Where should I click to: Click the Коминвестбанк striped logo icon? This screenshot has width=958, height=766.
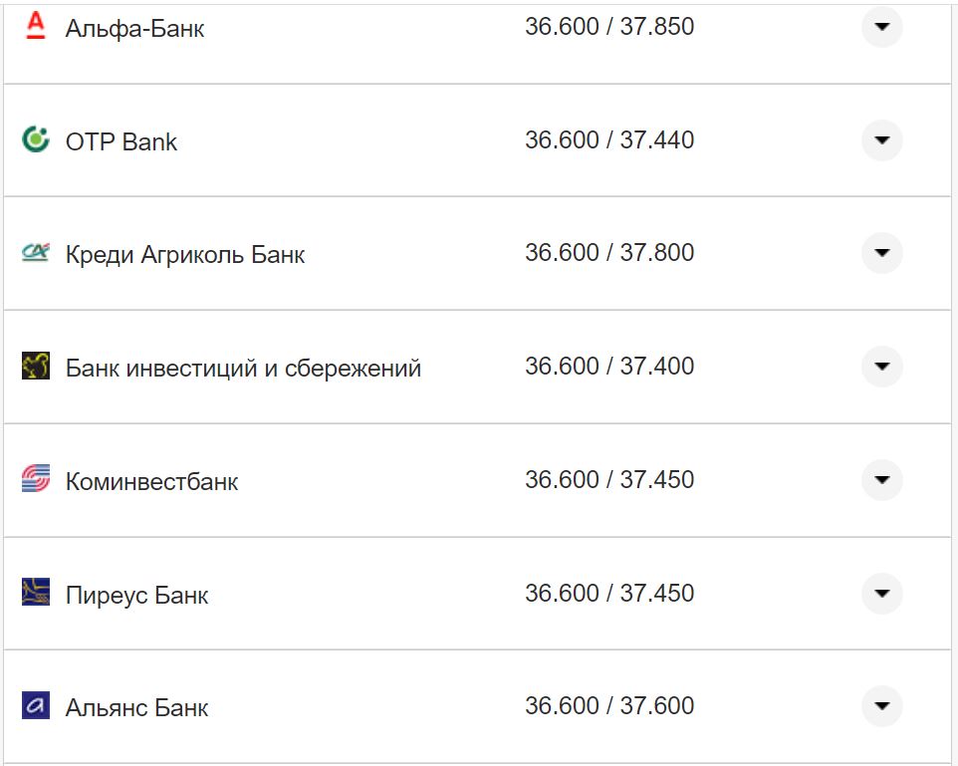coord(35,480)
